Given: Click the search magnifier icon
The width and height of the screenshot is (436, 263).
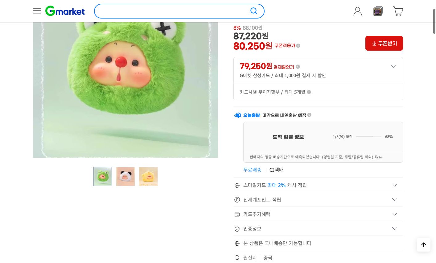Looking at the screenshot, I should point(253,11).
